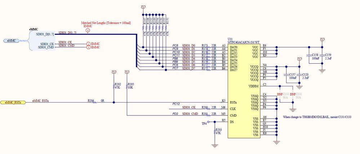Click the SDIO1_D[0..7] sheet entry

point(45,34)
